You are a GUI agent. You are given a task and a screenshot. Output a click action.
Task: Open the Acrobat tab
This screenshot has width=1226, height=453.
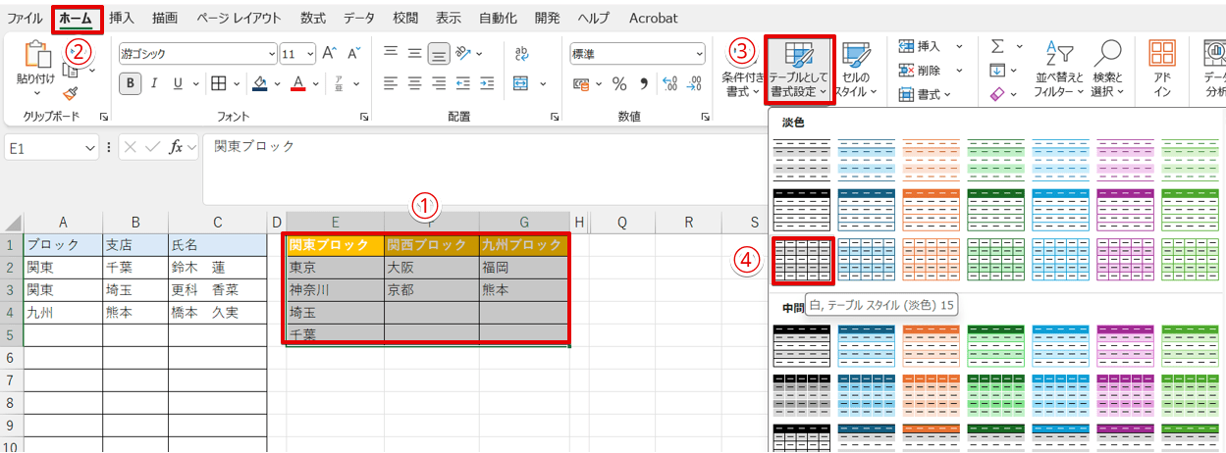click(x=653, y=18)
